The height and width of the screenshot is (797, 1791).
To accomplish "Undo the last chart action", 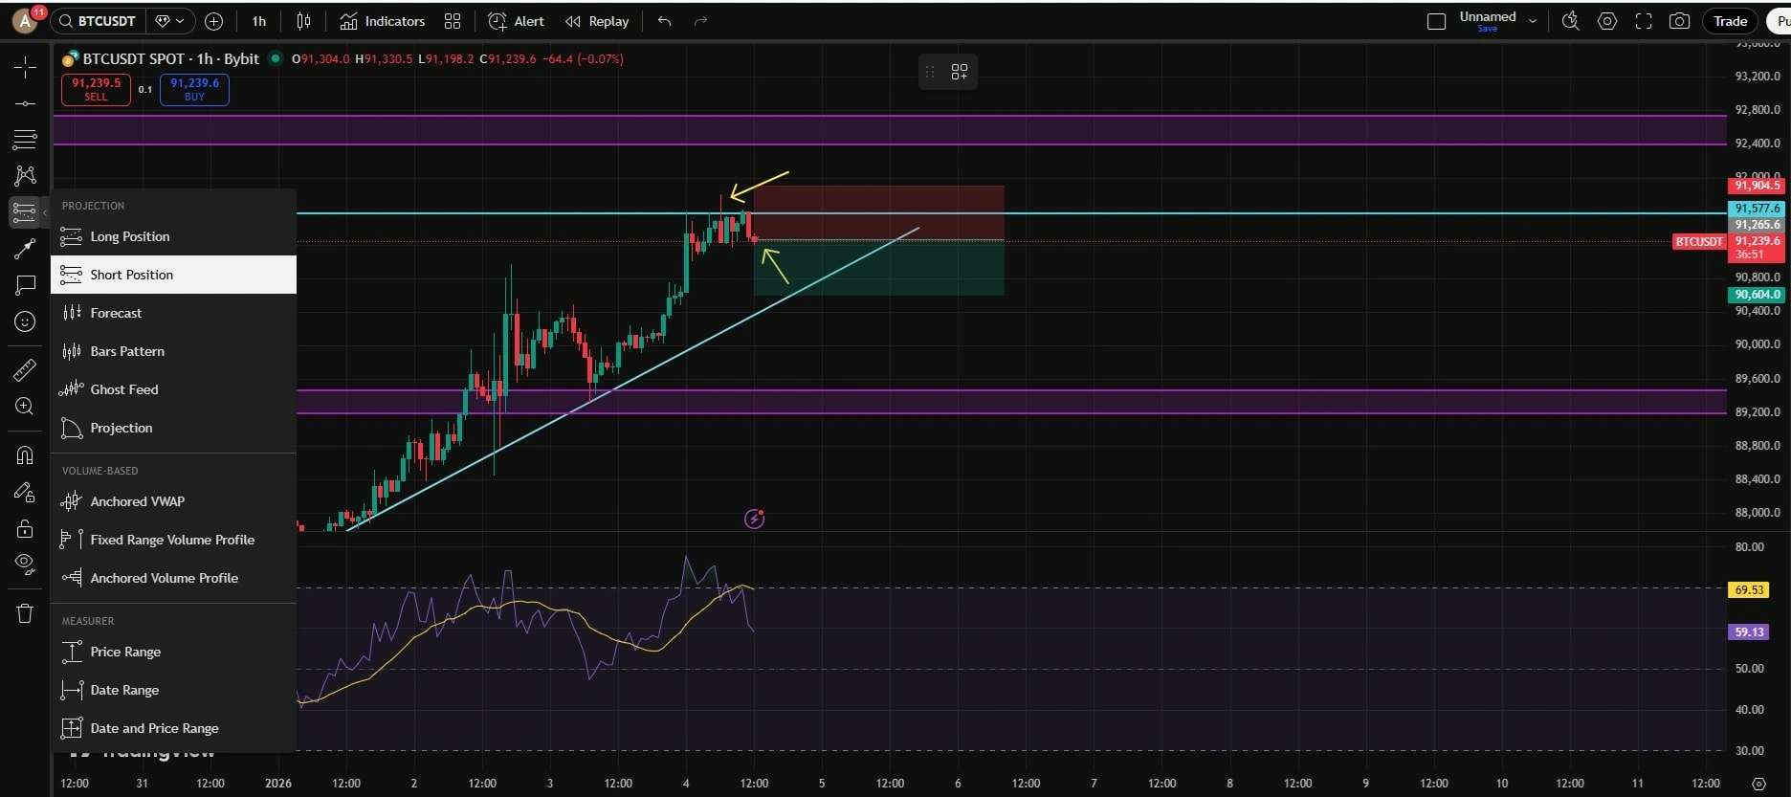I will coord(664,21).
